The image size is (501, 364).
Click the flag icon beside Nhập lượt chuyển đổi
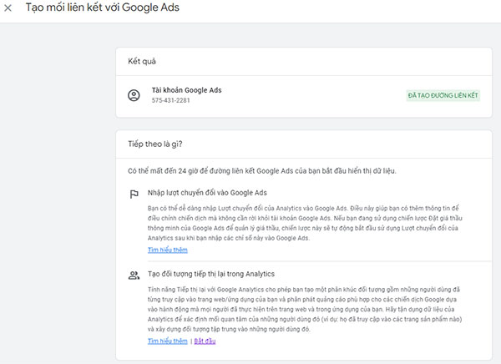pos(134,194)
